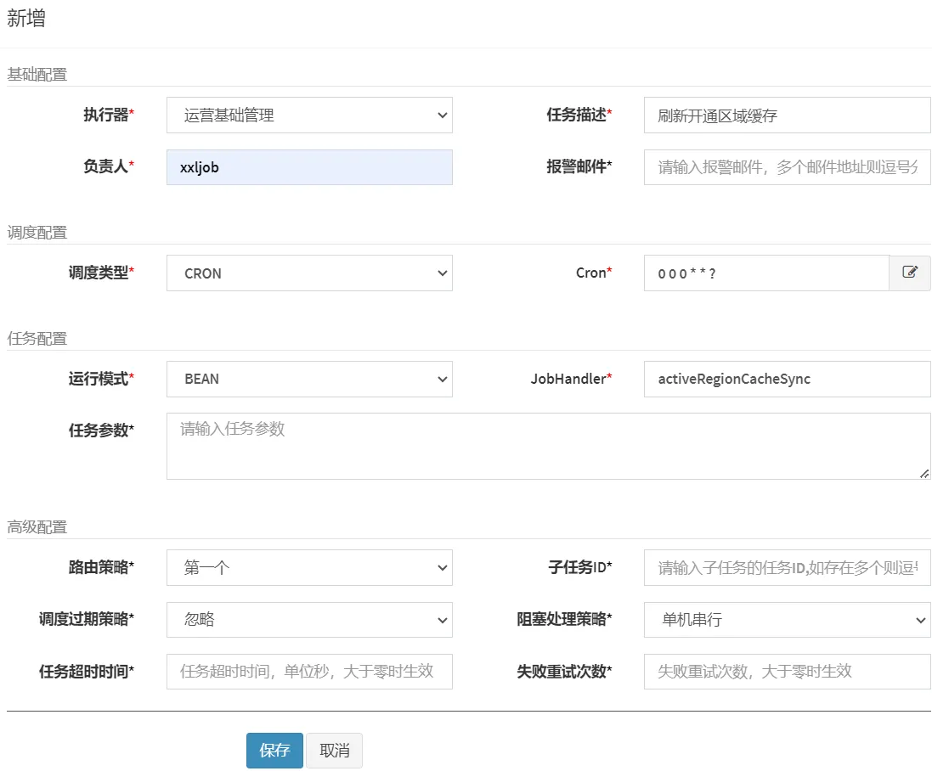Click the Cron expression text field
Image resolution: width=932 pixels, height=771 pixels.
pos(766,273)
